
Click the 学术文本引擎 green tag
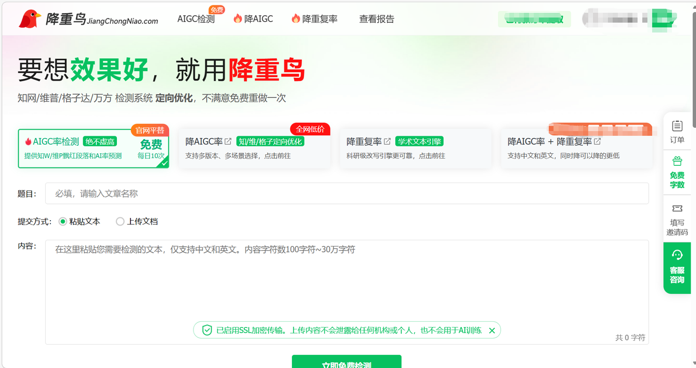[x=419, y=142]
